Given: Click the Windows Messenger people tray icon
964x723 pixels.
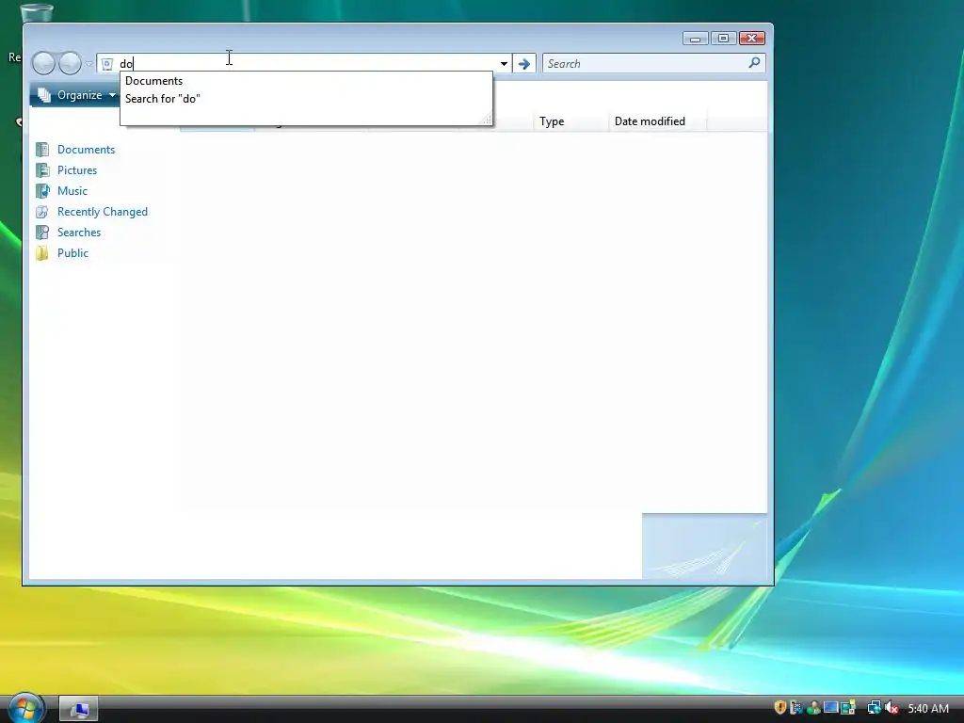Looking at the screenshot, I should click(814, 708).
